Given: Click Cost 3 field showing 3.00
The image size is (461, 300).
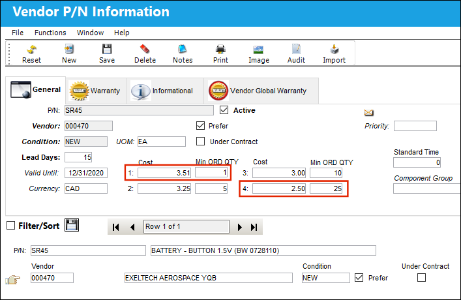Looking at the screenshot, I should (x=279, y=173).
